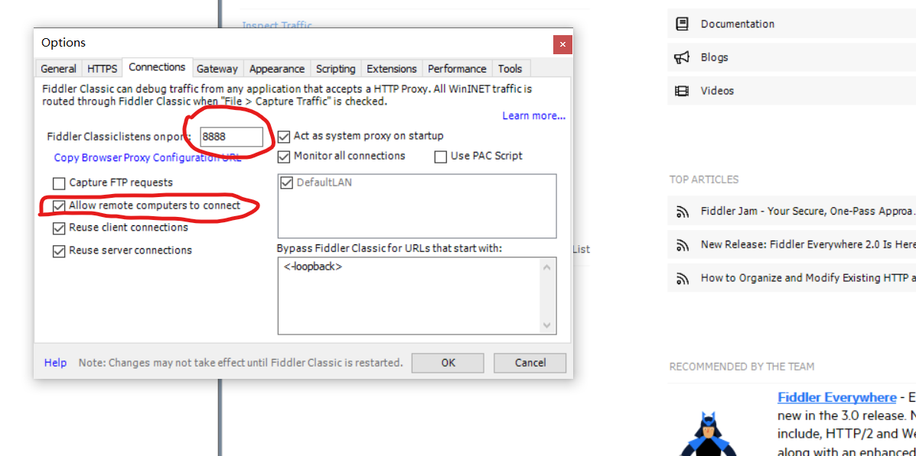This screenshot has height=456, width=916.
Task: Open the Videos resource row
Action: [791, 90]
